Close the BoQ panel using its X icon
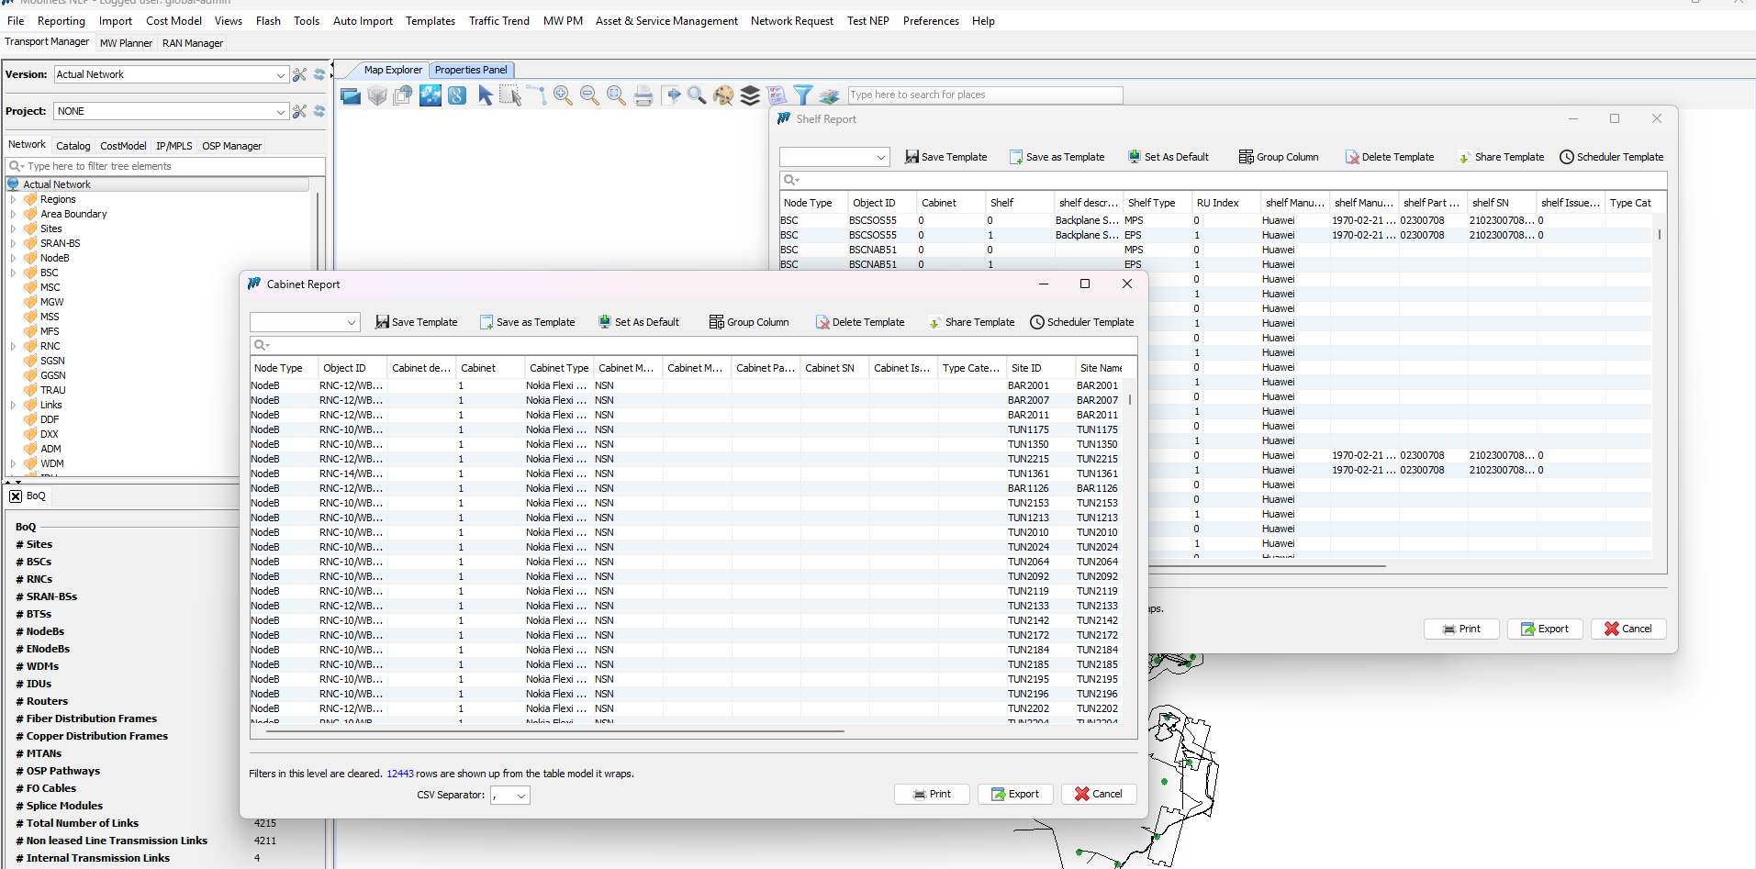 click(16, 496)
